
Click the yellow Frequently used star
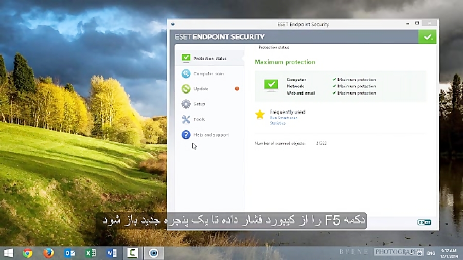pos(260,115)
